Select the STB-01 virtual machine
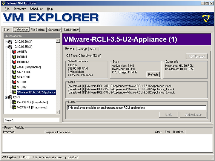 (21, 82)
